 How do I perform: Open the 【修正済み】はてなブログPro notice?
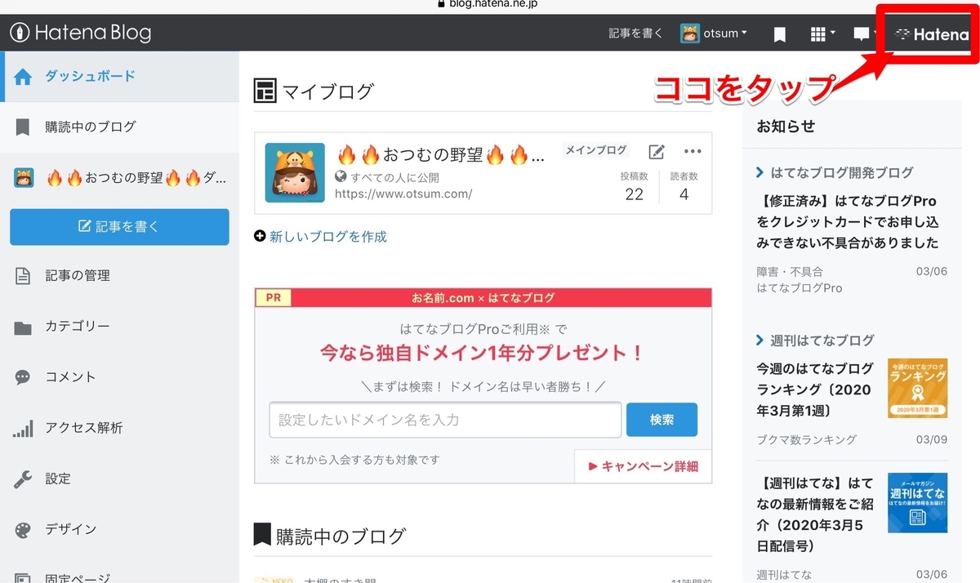coord(849,222)
